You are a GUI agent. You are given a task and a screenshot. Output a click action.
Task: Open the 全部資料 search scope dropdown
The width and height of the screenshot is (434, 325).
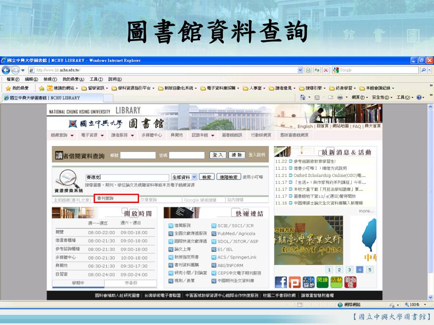[184, 177]
